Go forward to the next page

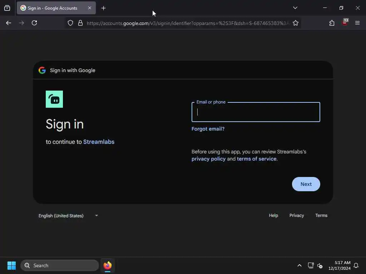[x=21, y=23]
